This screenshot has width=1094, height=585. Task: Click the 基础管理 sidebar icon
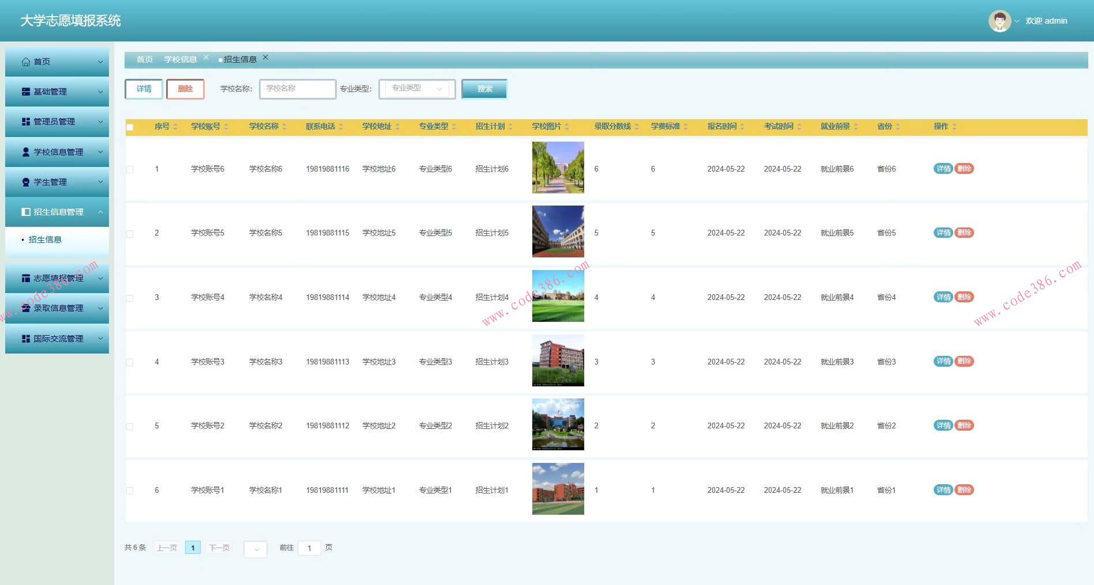25,92
